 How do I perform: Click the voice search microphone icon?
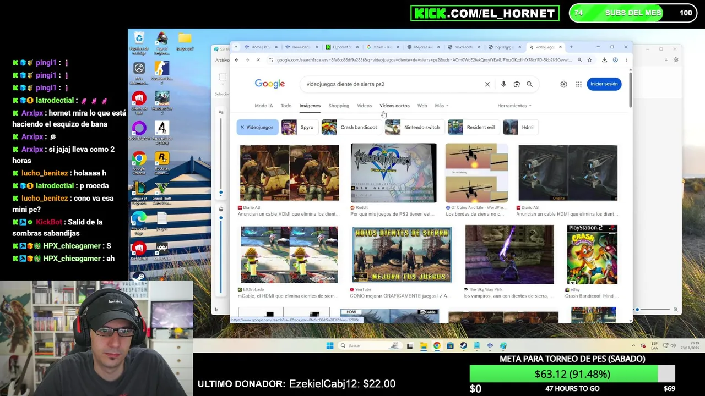click(x=503, y=84)
